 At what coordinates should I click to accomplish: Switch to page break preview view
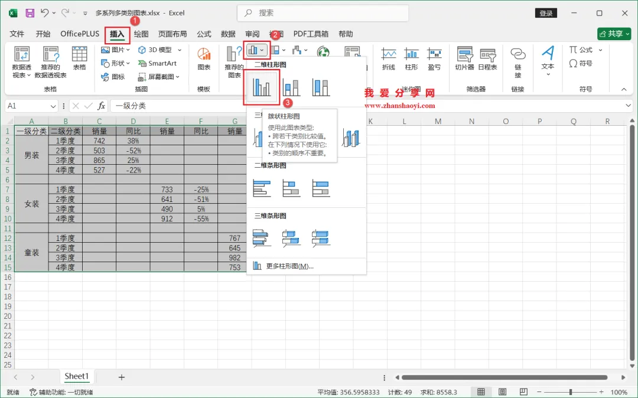[523, 392]
